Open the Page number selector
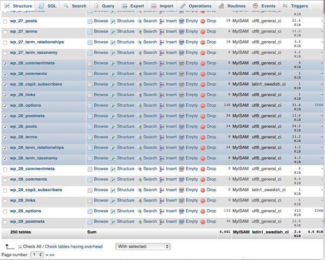The width and height of the screenshot is (325, 260). pyautogui.click(x=37, y=255)
